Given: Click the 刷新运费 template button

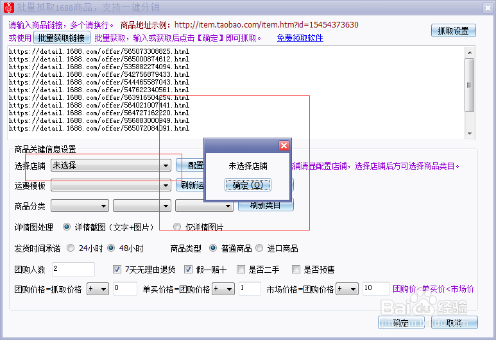Looking at the screenshot, I should tap(191, 185).
